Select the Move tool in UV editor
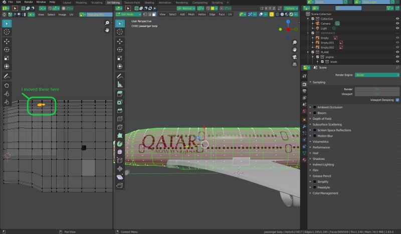Image resolution: width=401 pixels, height=234 pixels. 7,42
